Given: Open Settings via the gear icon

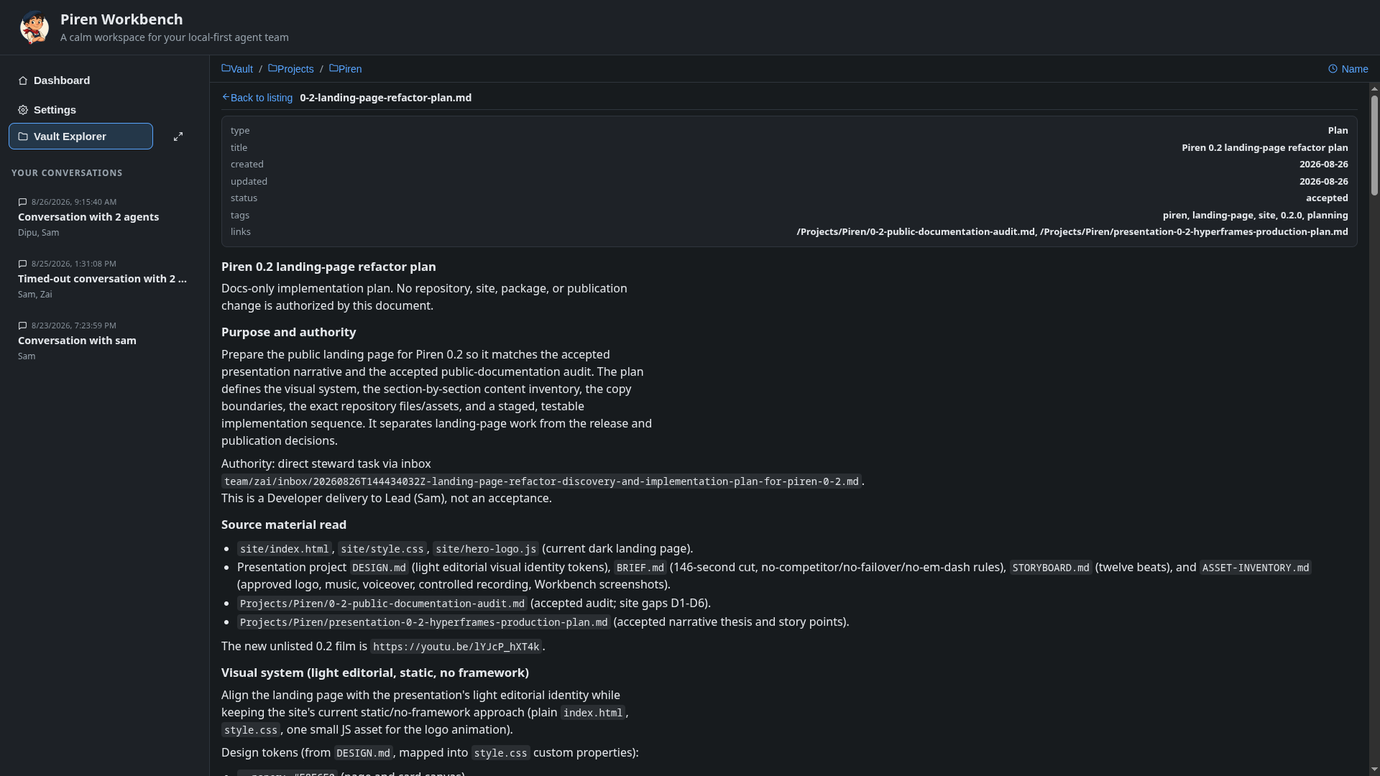Looking at the screenshot, I should tap(23, 110).
